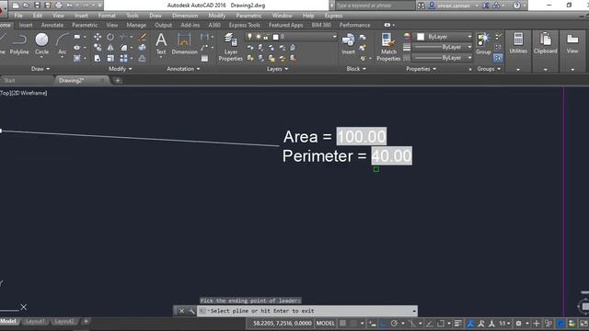
Task: Toggle the layer freeze sun icon
Action: [x=258, y=37]
